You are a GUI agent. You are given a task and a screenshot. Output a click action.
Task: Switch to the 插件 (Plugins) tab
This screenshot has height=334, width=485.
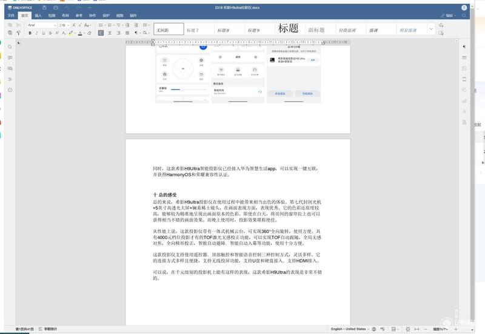pos(133,16)
